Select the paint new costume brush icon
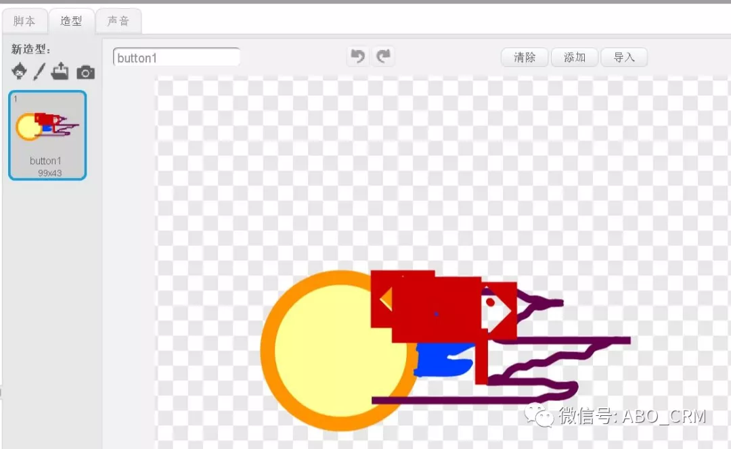The image size is (731, 449). (x=39, y=72)
